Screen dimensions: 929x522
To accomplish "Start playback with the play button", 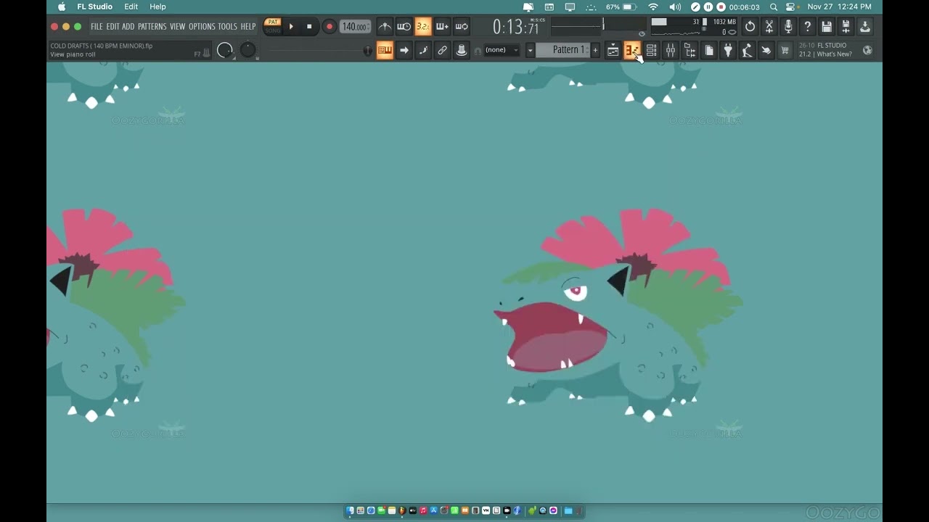I will (x=291, y=27).
